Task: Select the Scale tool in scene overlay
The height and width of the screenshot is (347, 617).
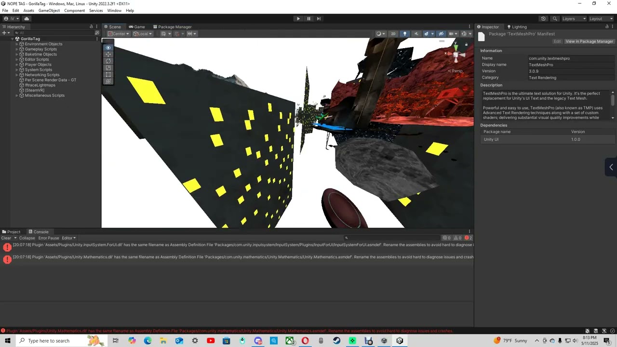Action: pos(108,68)
